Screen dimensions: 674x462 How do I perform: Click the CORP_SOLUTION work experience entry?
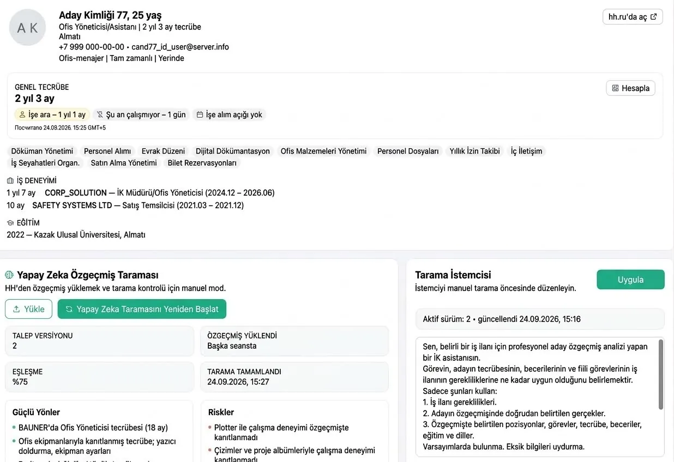click(141, 193)
